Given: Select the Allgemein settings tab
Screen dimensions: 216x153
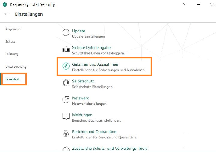Looking at the screenshot, I should pyautogui.click(x=13, y=29).
